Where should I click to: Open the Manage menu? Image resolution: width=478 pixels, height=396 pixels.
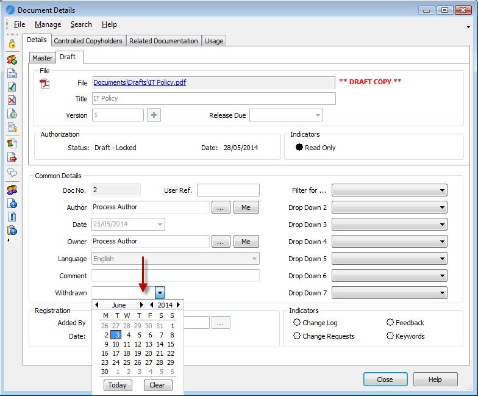coord(48,24)
